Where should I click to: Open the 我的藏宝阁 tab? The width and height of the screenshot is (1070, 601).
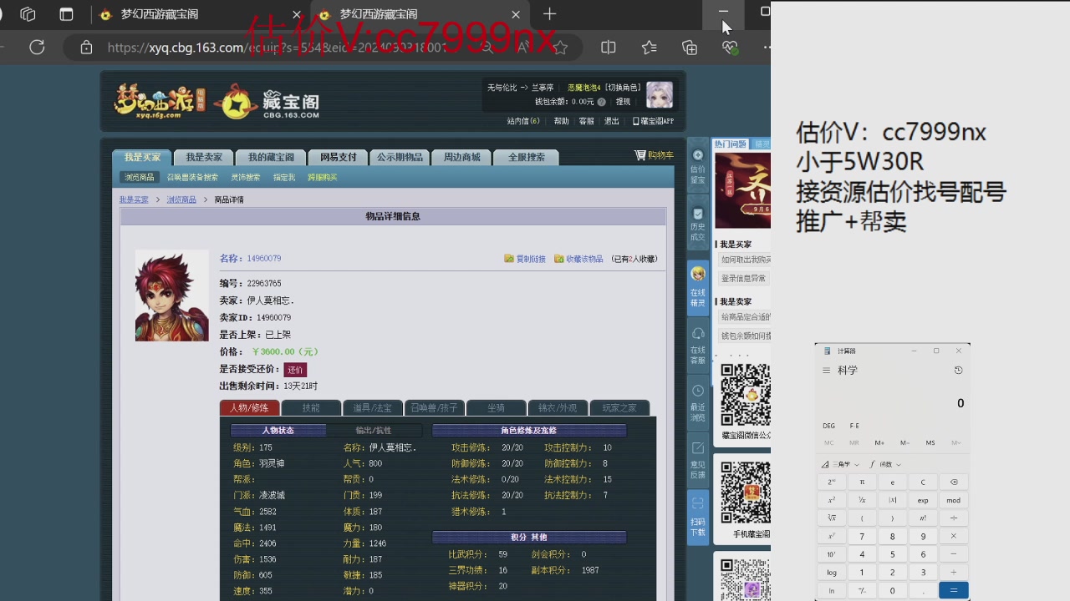pos(271,157)
